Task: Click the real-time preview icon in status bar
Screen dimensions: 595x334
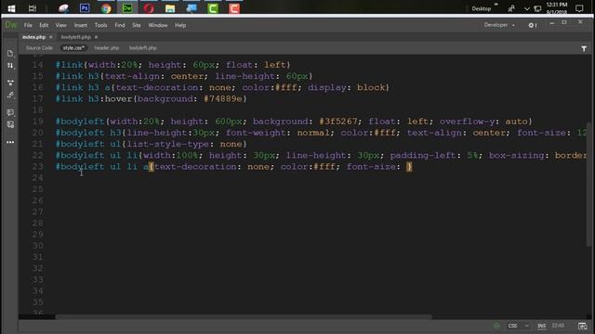Action: (x=583, y=326)
